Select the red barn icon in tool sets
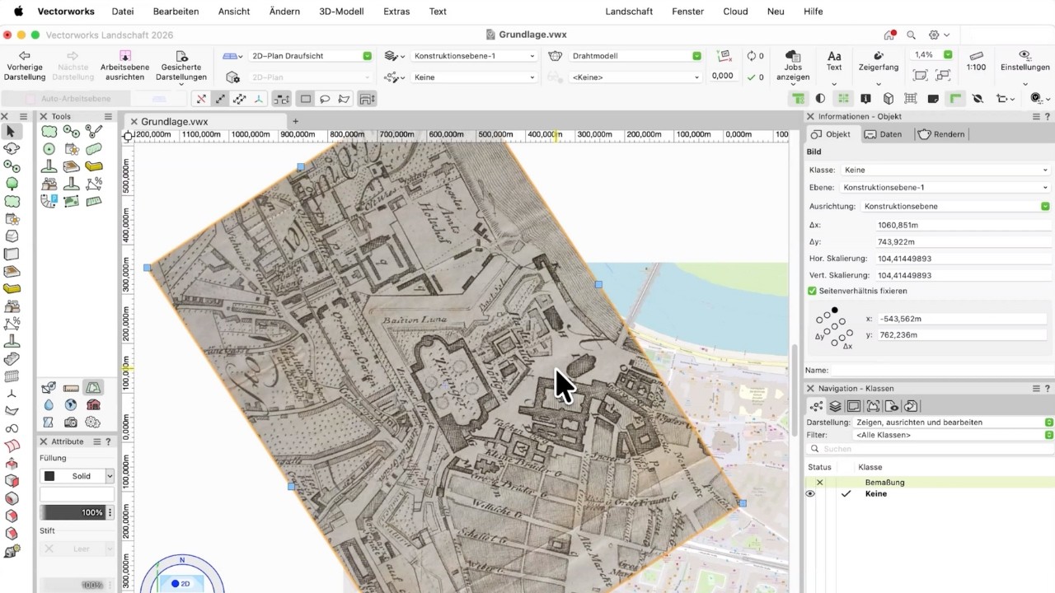This screenshot has width=1055, height=593. (x=93, y=405)
